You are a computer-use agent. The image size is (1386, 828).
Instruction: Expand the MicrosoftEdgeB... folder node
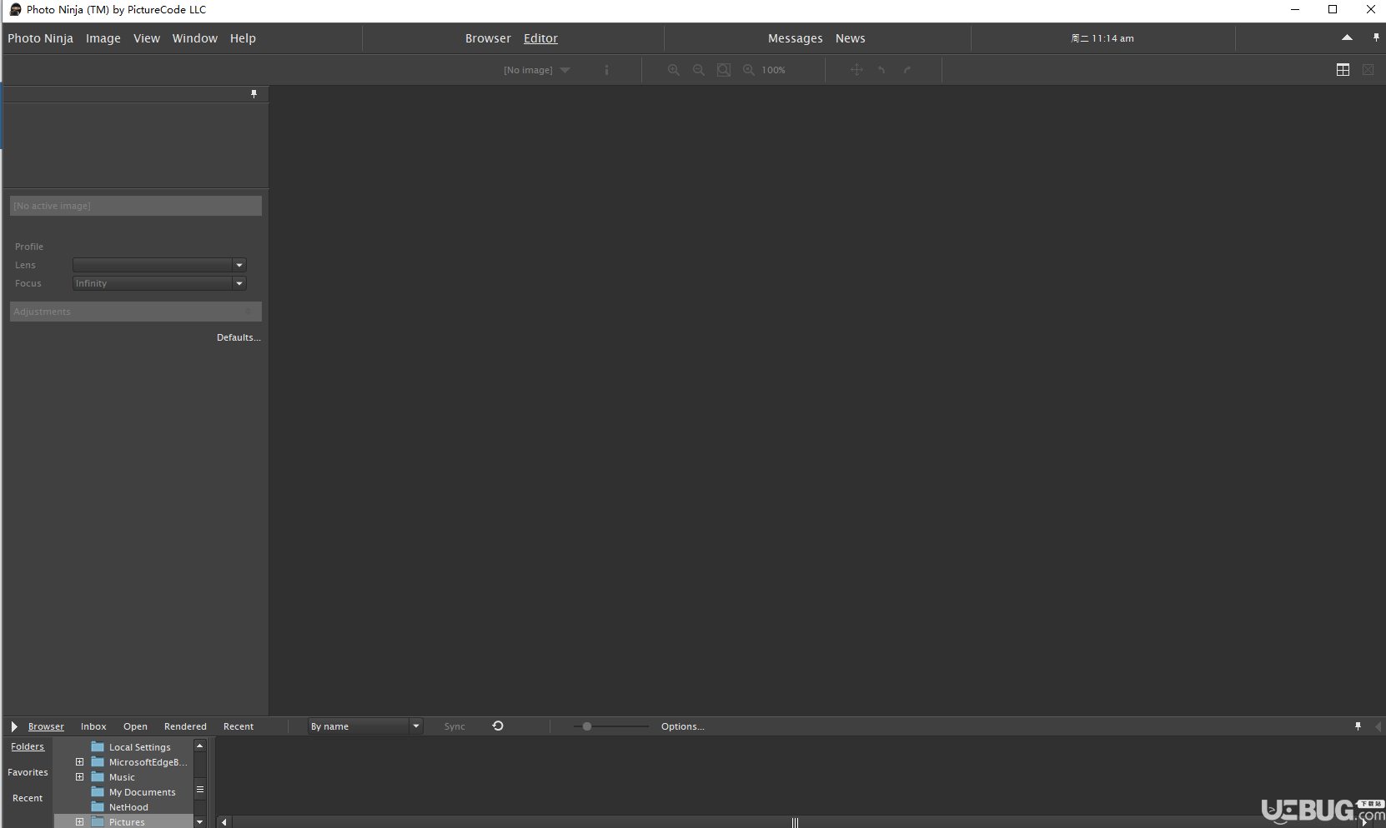click(80, 762)
